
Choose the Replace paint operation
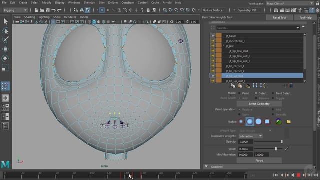(239, 110)
